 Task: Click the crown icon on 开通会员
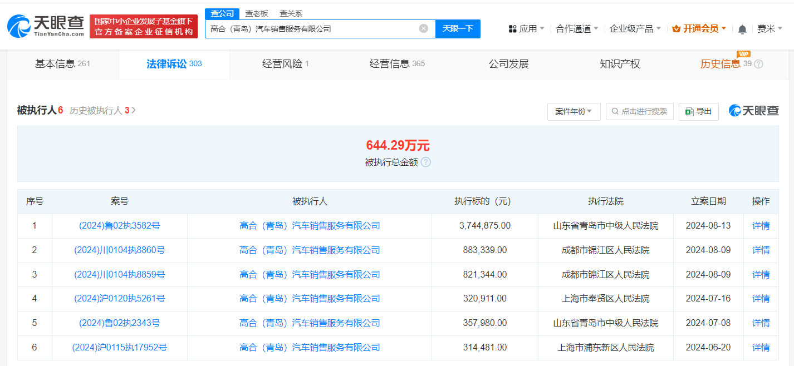676,28
